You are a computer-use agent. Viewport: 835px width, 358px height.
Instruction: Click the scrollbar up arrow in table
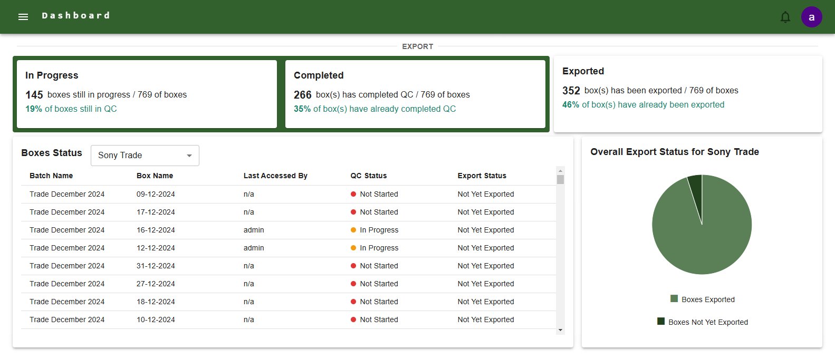[x=560, y=170]
